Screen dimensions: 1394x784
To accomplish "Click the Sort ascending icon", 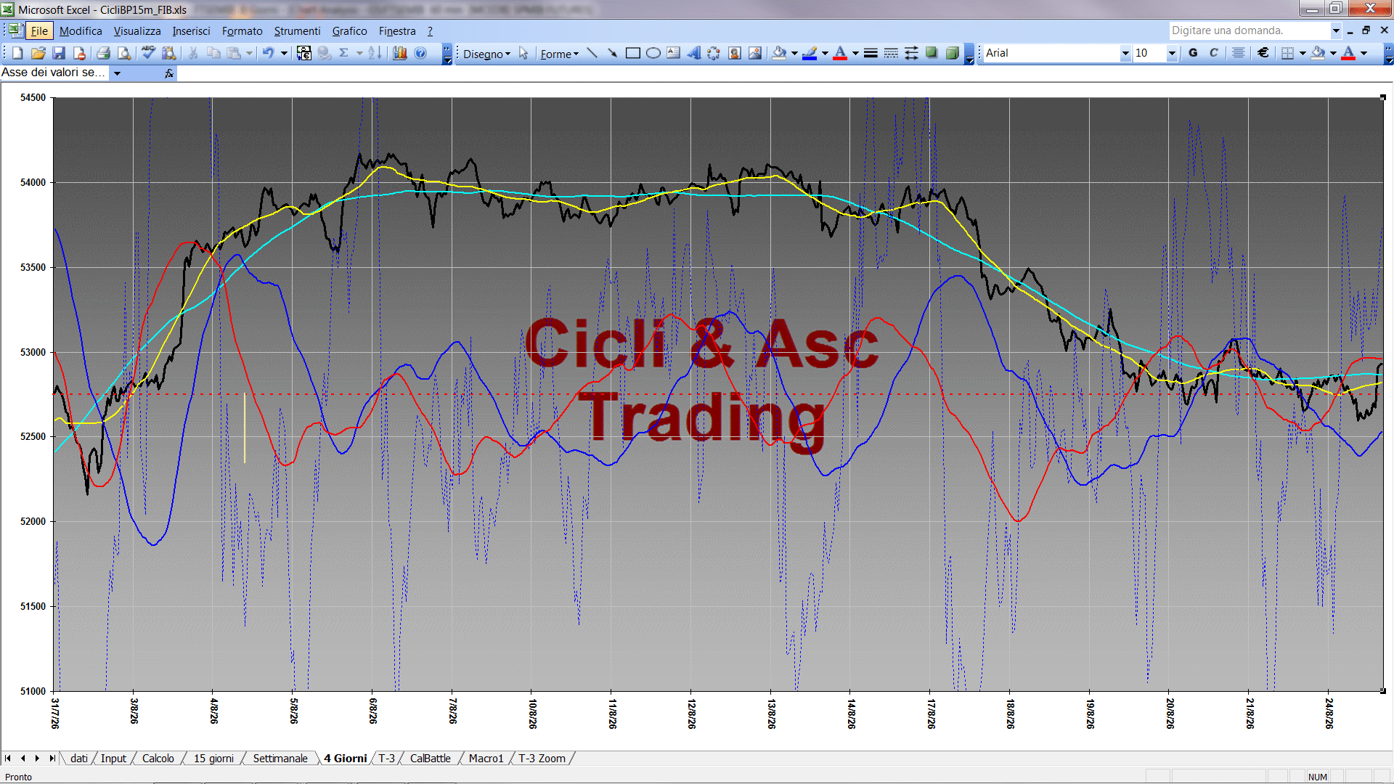I will [x=375, y=53].
